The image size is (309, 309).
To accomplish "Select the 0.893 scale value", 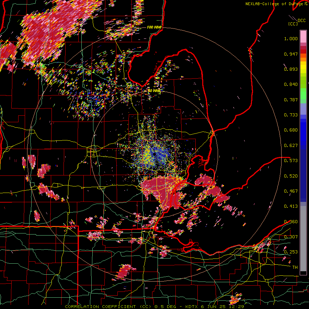I will coord(291,69).
